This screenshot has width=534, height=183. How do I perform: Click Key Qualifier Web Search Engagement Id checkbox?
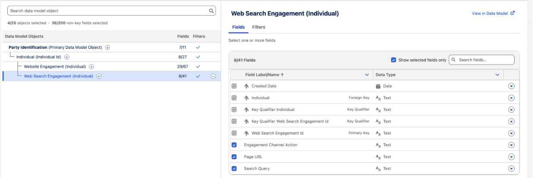click(234, 121)
